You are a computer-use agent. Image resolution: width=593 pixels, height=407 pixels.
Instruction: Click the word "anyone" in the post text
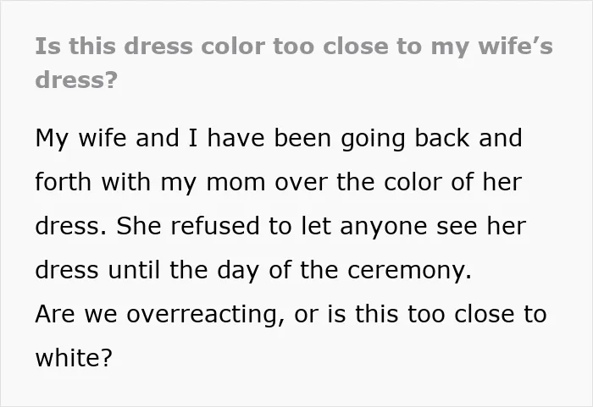384,228
